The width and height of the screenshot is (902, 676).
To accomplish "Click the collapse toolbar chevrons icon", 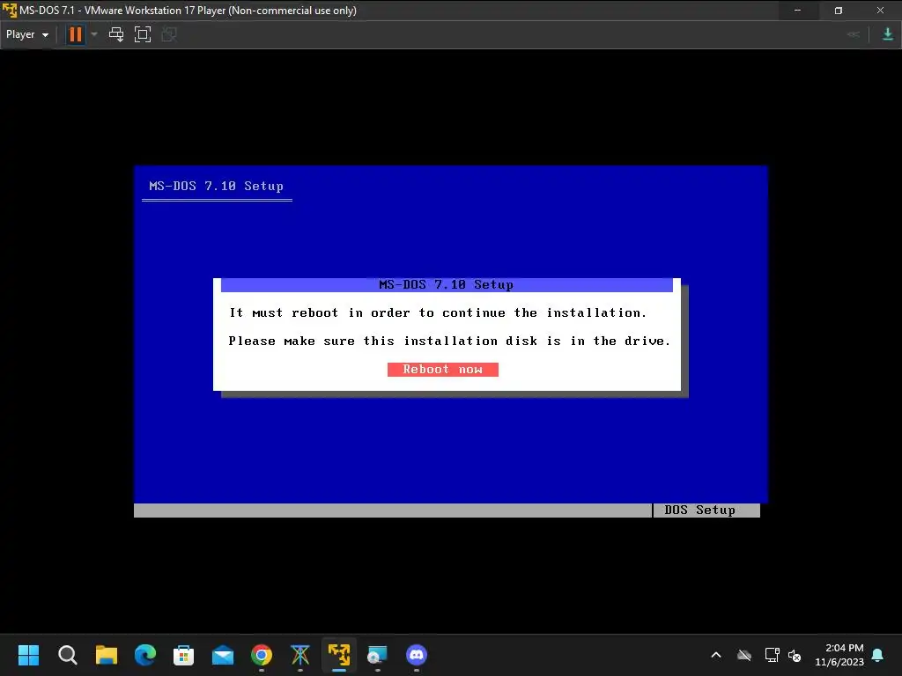I will point(853,34).
